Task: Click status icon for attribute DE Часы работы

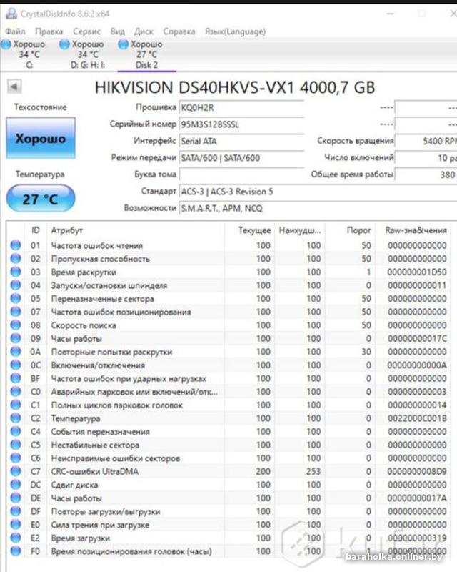Action: (16, 498)
